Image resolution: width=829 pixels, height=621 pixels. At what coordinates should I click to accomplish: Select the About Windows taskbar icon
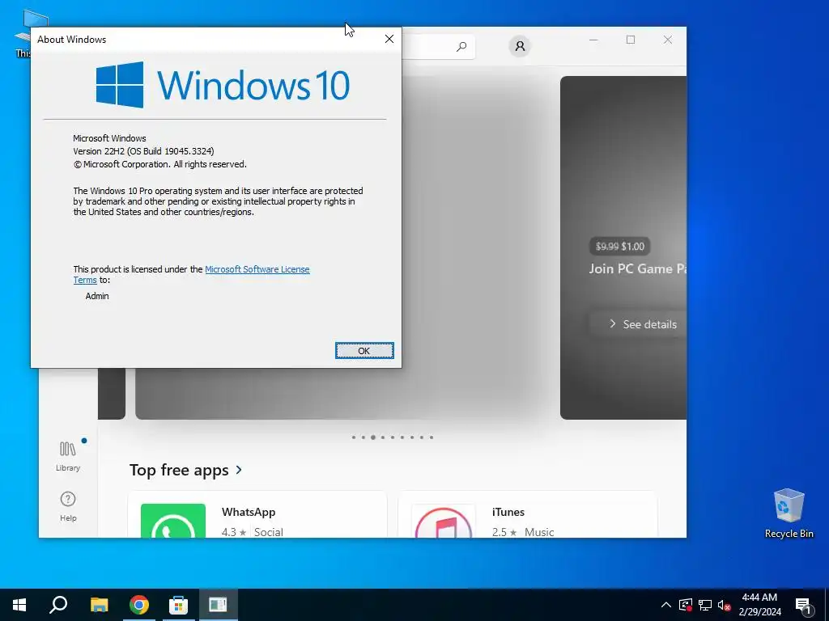click(x=218, y=605)
